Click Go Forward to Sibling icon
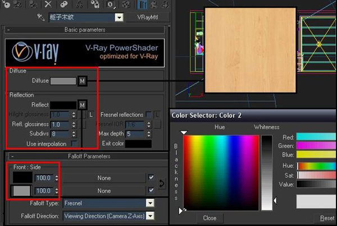The width and height of the screenshot is (337, 226). [165, 4]
